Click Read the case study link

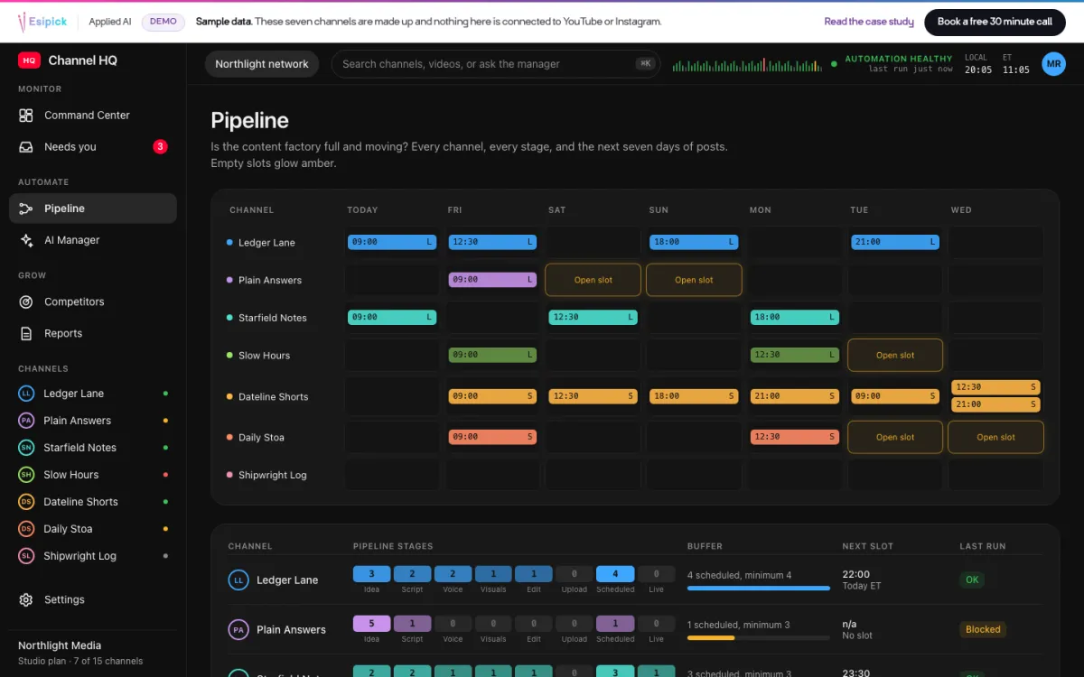coord(869,22)
